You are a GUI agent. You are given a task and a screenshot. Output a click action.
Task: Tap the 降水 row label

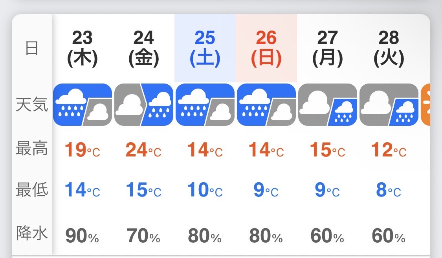(x=32, y=233)
